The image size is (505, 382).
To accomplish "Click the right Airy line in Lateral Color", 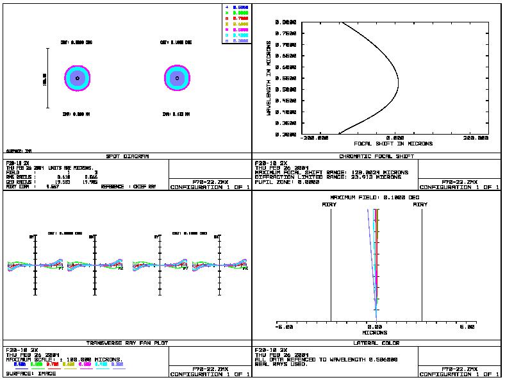I will (421, 263).
